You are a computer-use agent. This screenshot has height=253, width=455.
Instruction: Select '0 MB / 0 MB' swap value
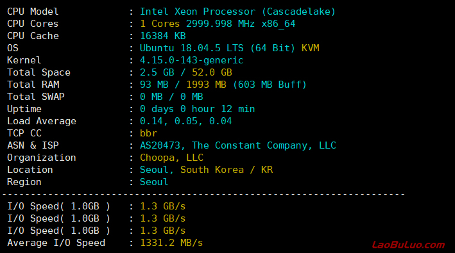tap(171, 97)
